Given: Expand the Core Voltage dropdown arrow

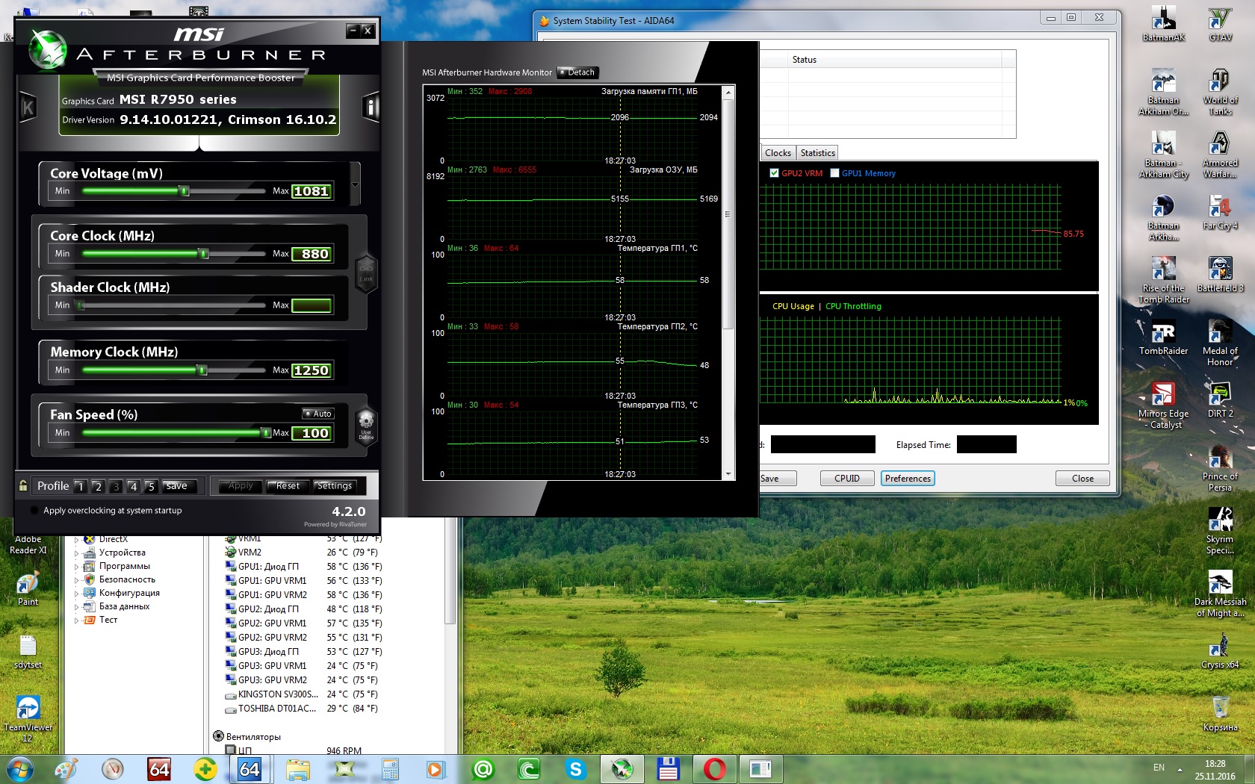Looking at the screenshot, I should pos(355,184).
